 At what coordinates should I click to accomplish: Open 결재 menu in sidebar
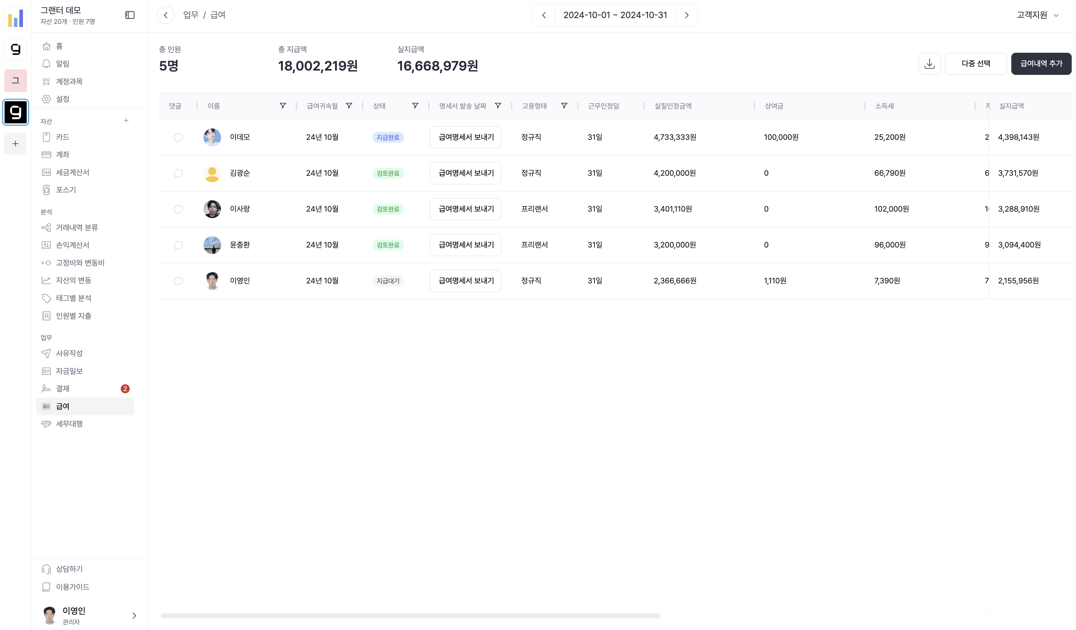pos(63,389)
